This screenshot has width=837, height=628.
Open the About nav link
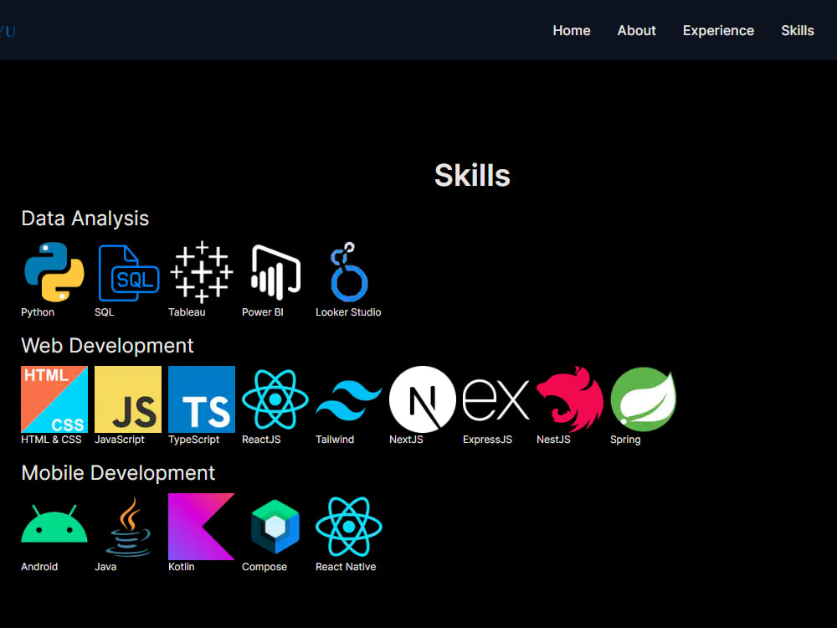tap(637, 31)
